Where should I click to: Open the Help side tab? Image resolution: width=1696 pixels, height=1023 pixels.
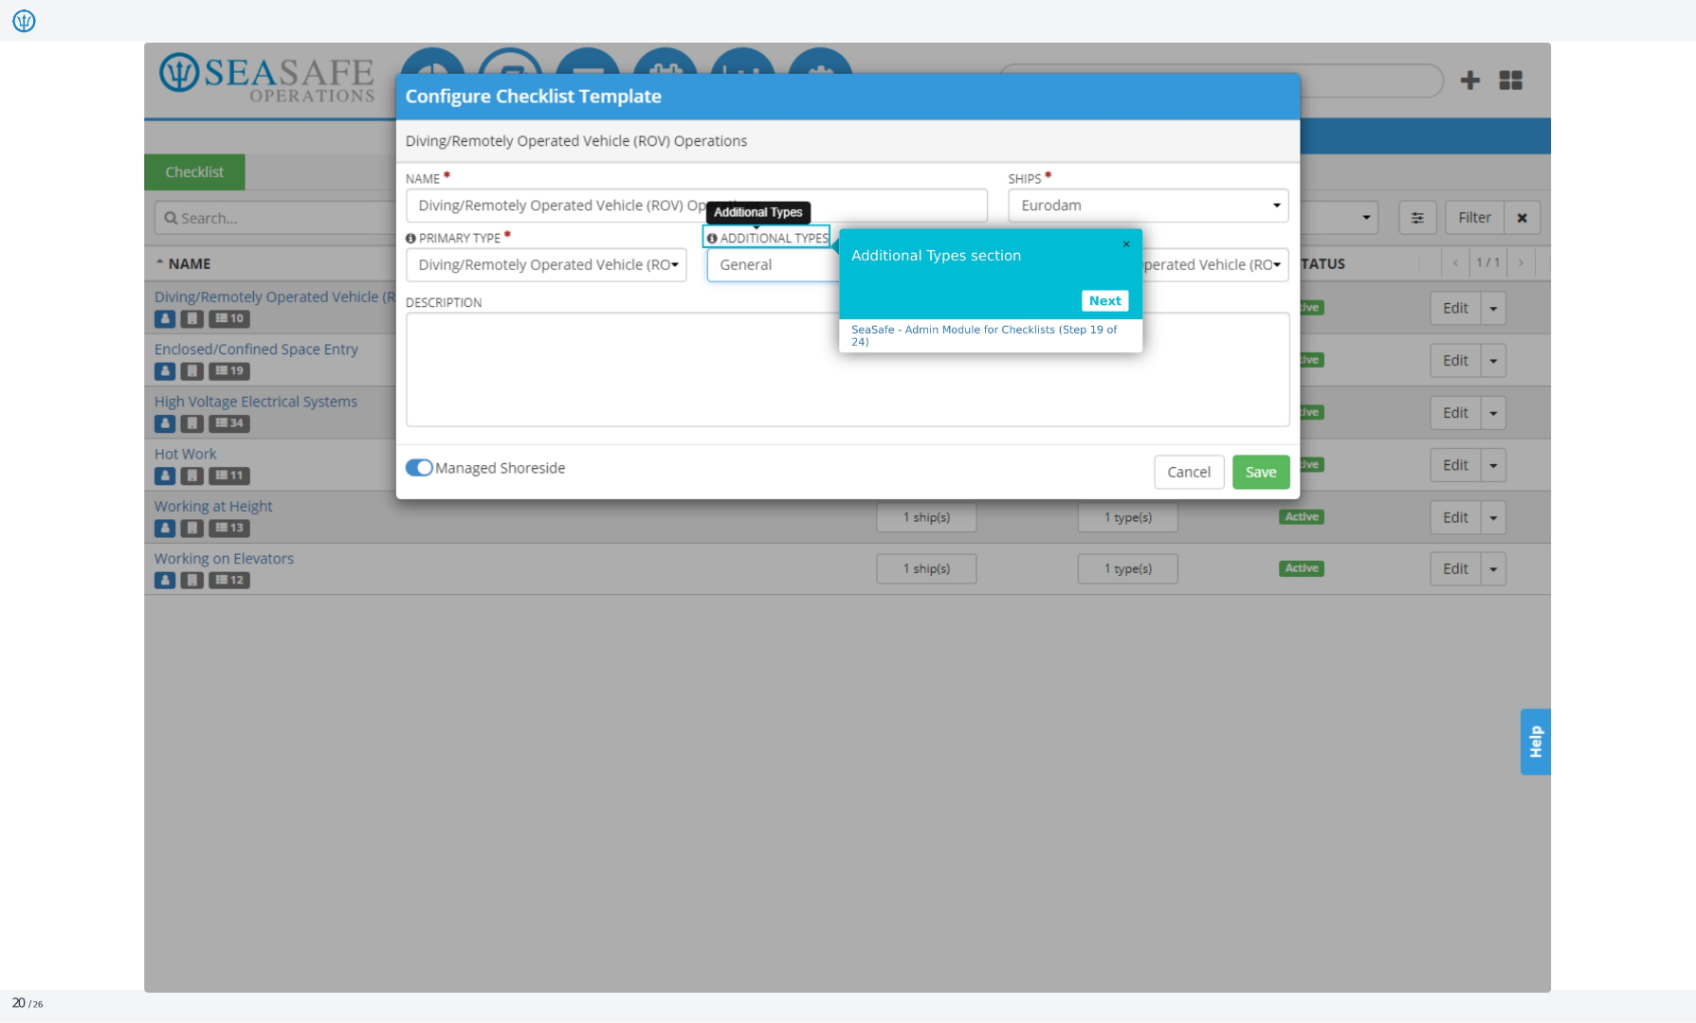[1536, 742]
